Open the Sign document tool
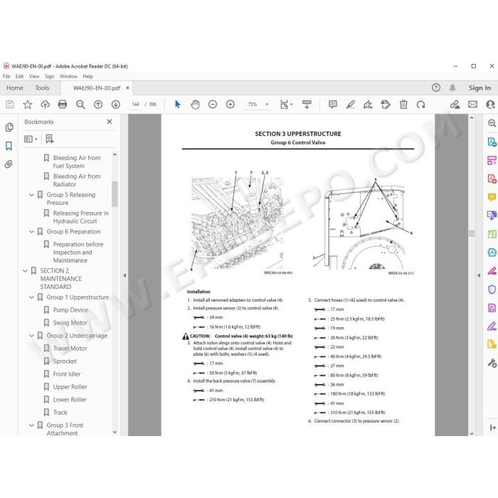498x498 pixels. tap(368, 105)
